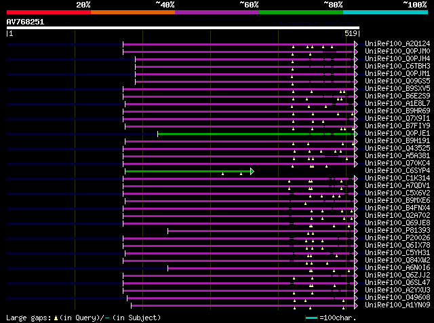The image size is (434, 323).
Task: Click the purple ~60% identity legend segment
Action: 217,12
